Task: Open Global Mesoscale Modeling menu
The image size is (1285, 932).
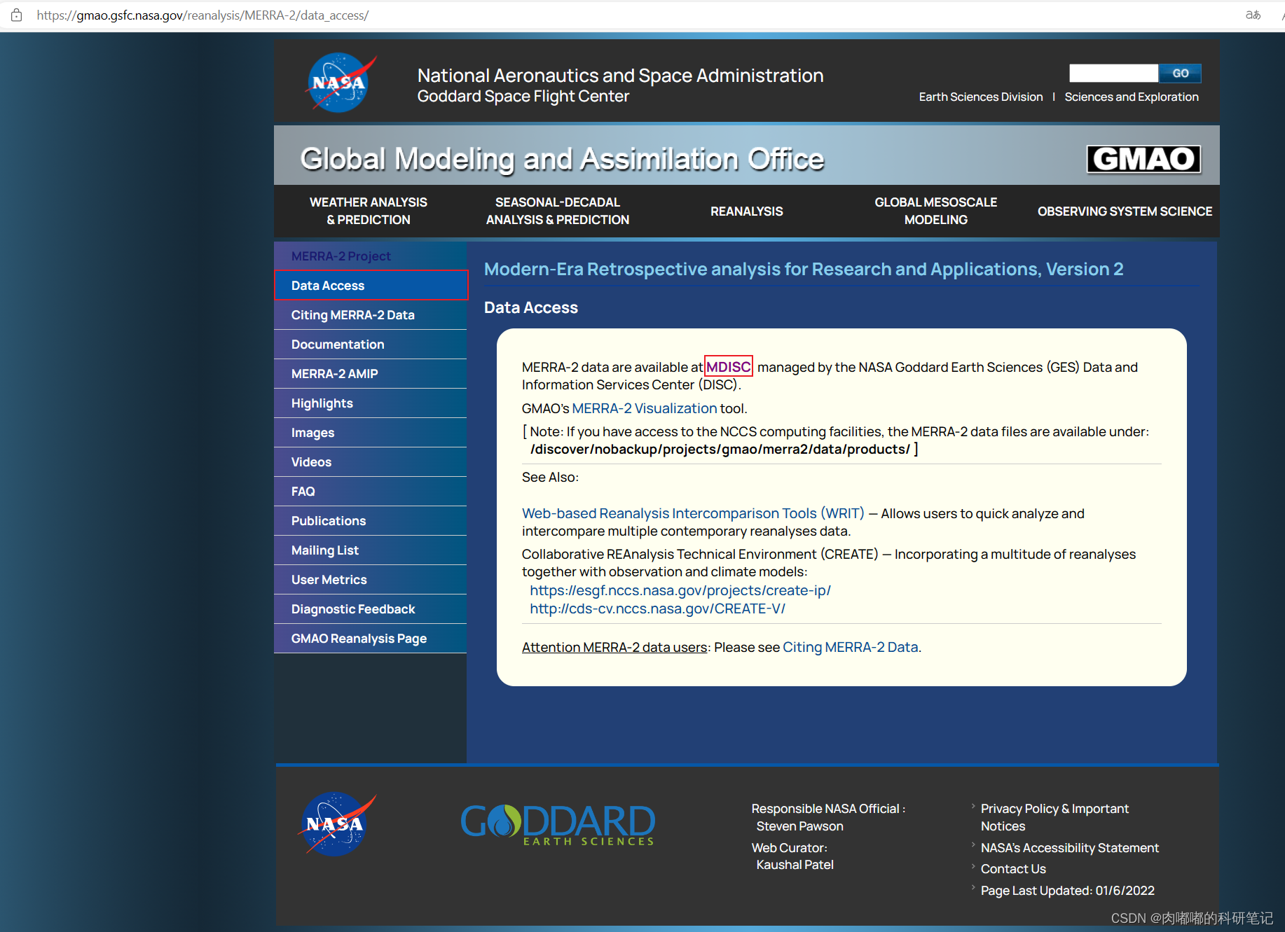Action: [x=935, y=211]
